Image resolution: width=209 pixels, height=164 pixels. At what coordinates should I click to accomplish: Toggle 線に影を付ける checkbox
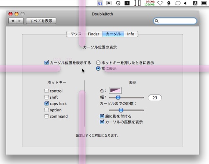[102, 116]
